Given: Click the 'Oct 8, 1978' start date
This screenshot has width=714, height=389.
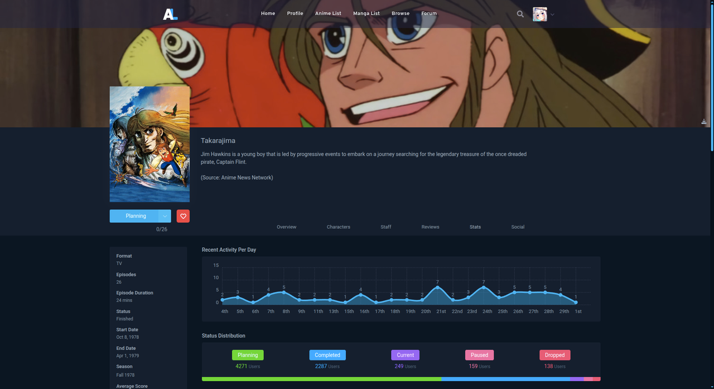Looking at the screenshot, I should (127, 337).
